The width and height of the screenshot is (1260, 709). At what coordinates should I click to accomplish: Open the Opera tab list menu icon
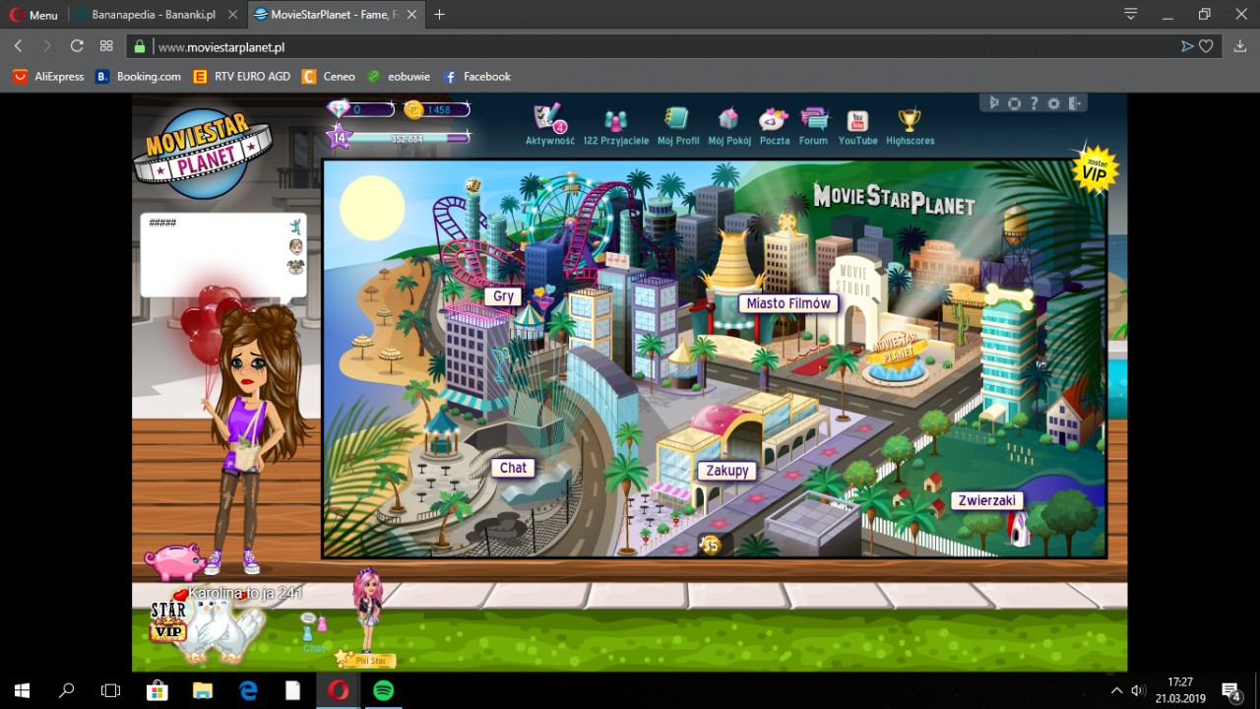(x=1131, y=15)
